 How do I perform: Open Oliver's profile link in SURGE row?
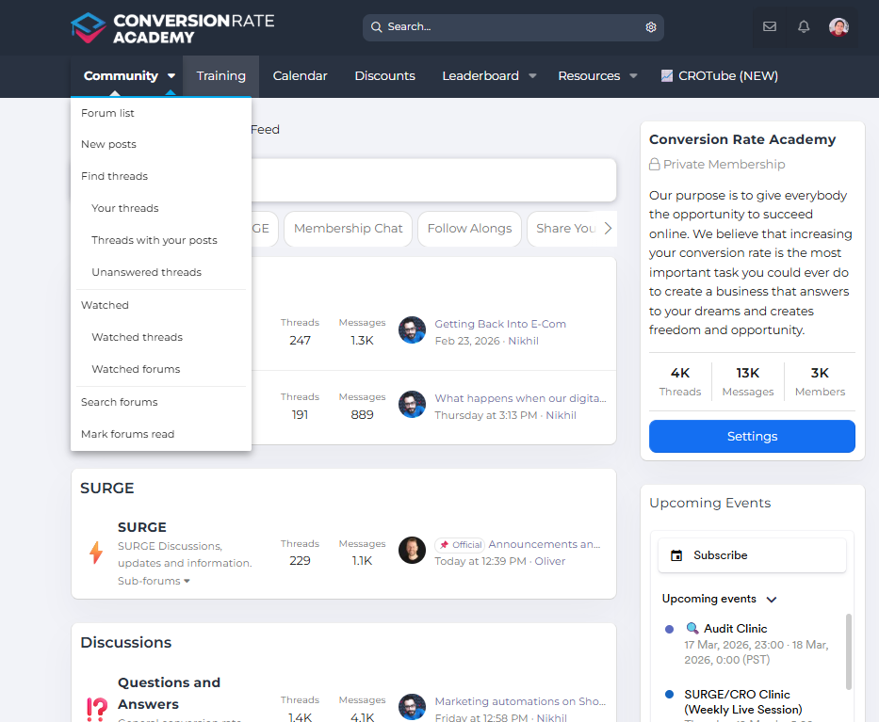[549, 561]
